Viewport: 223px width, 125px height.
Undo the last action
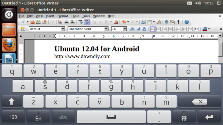pyautogui.click(x=124, y=22)
